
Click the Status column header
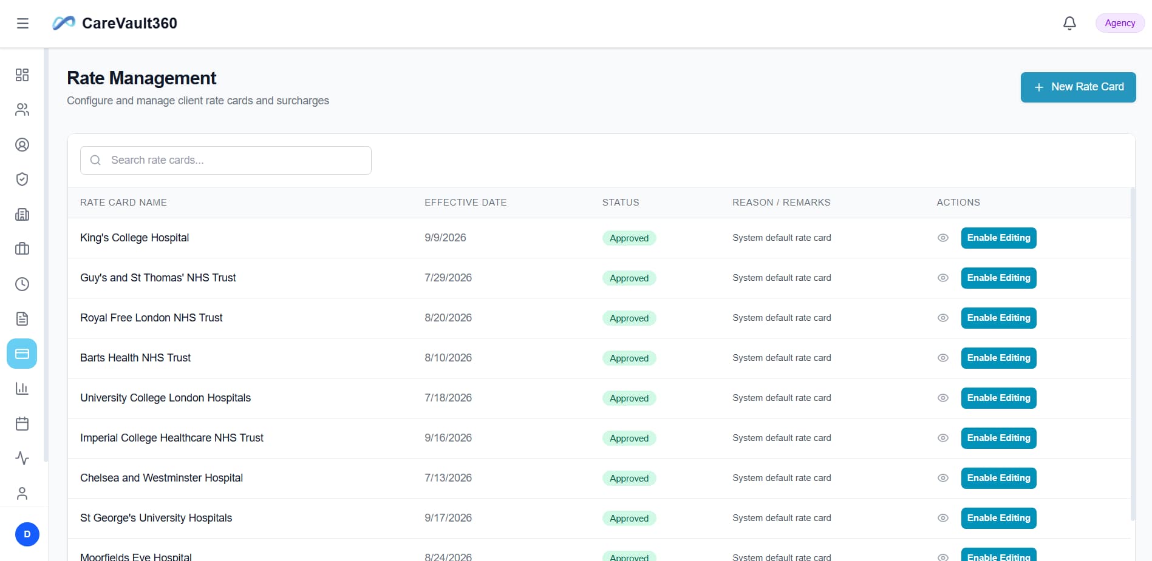click(x=621, y=203)
